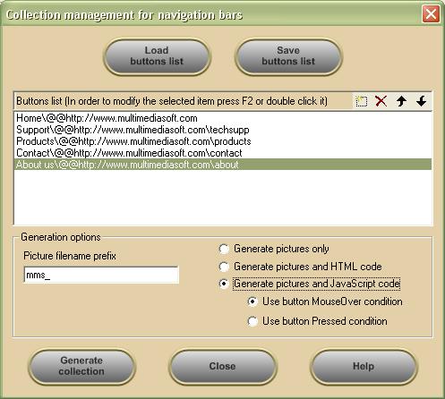The width and height of the screenshot is (445, 399).
Task: Click the Picture filename prefix field
Action: 101,275
